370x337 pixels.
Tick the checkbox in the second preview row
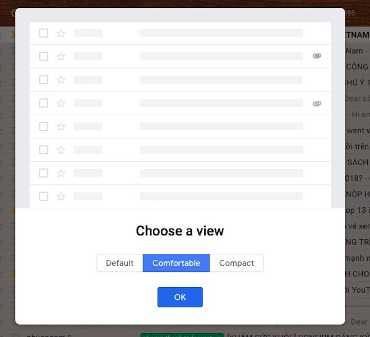pos(44,57)
